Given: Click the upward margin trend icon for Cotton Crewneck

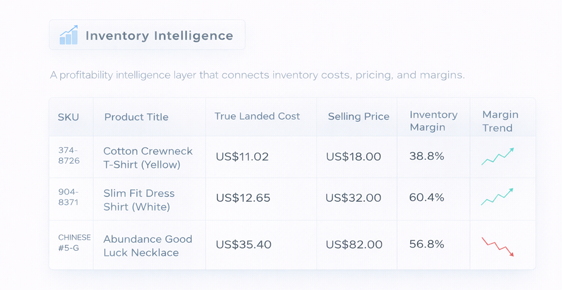Looking at the screenshot, I should (x=497, y=156).
